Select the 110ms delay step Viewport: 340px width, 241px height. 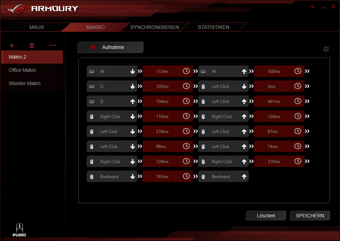point(168,116)
